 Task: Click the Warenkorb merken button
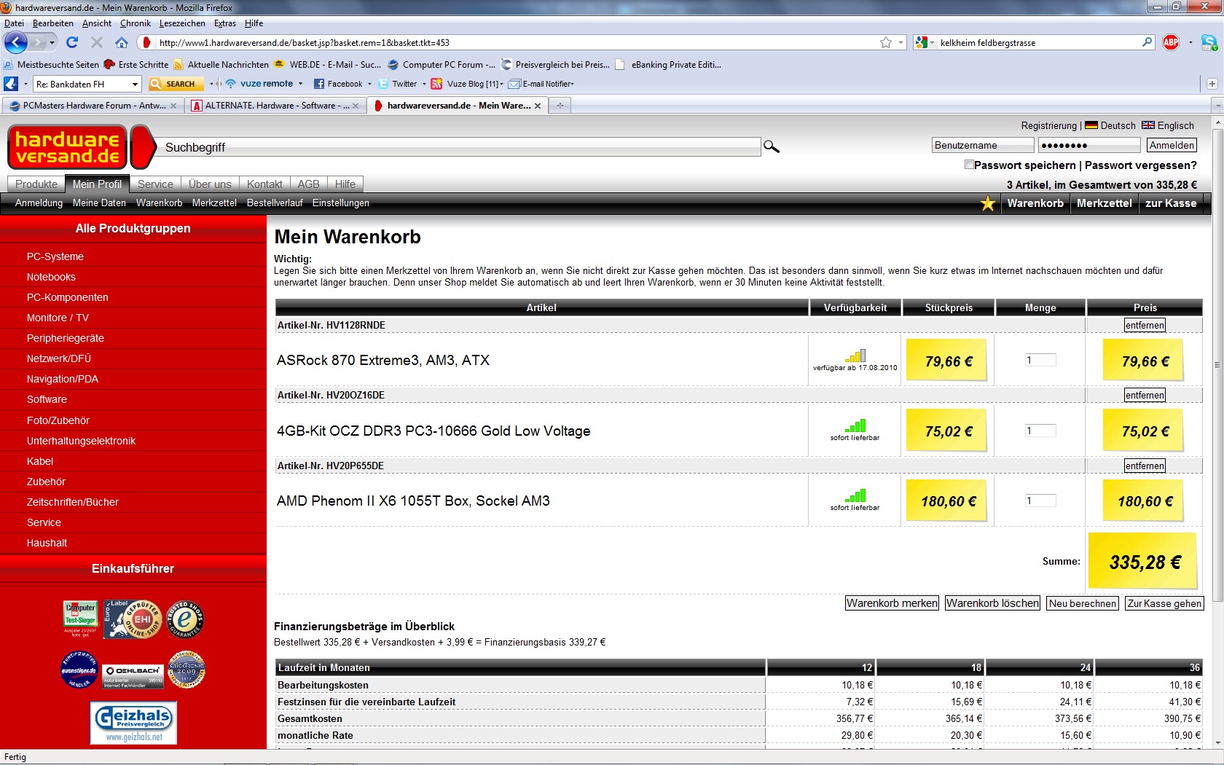892,603
